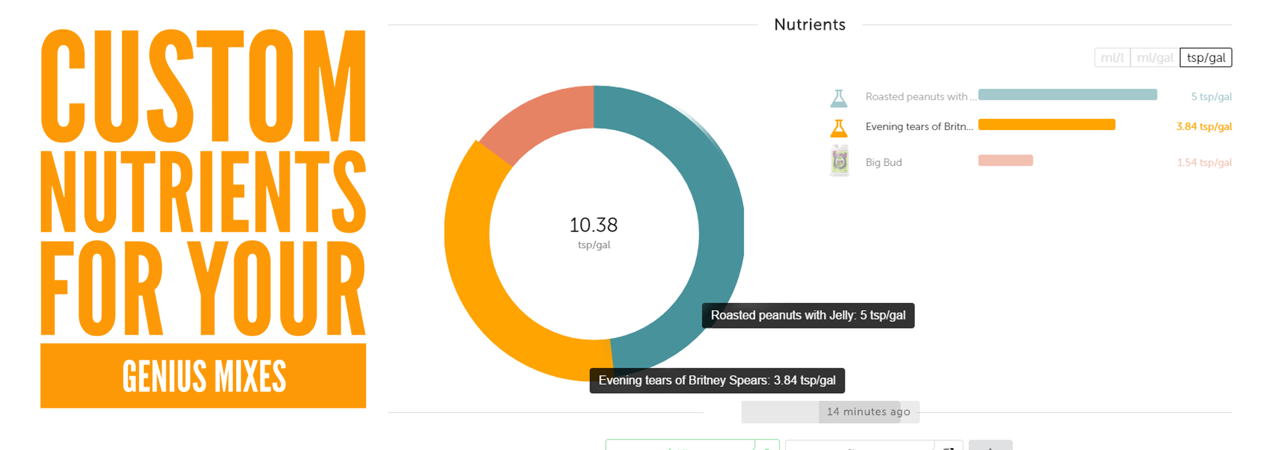
Task: Click the Evening tears of Britn... label
Action: [919, 127]
